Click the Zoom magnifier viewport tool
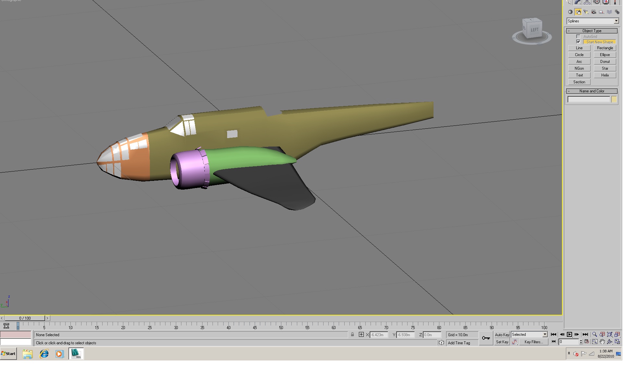Screen dimensions: 623x389 tap(594, 335)
